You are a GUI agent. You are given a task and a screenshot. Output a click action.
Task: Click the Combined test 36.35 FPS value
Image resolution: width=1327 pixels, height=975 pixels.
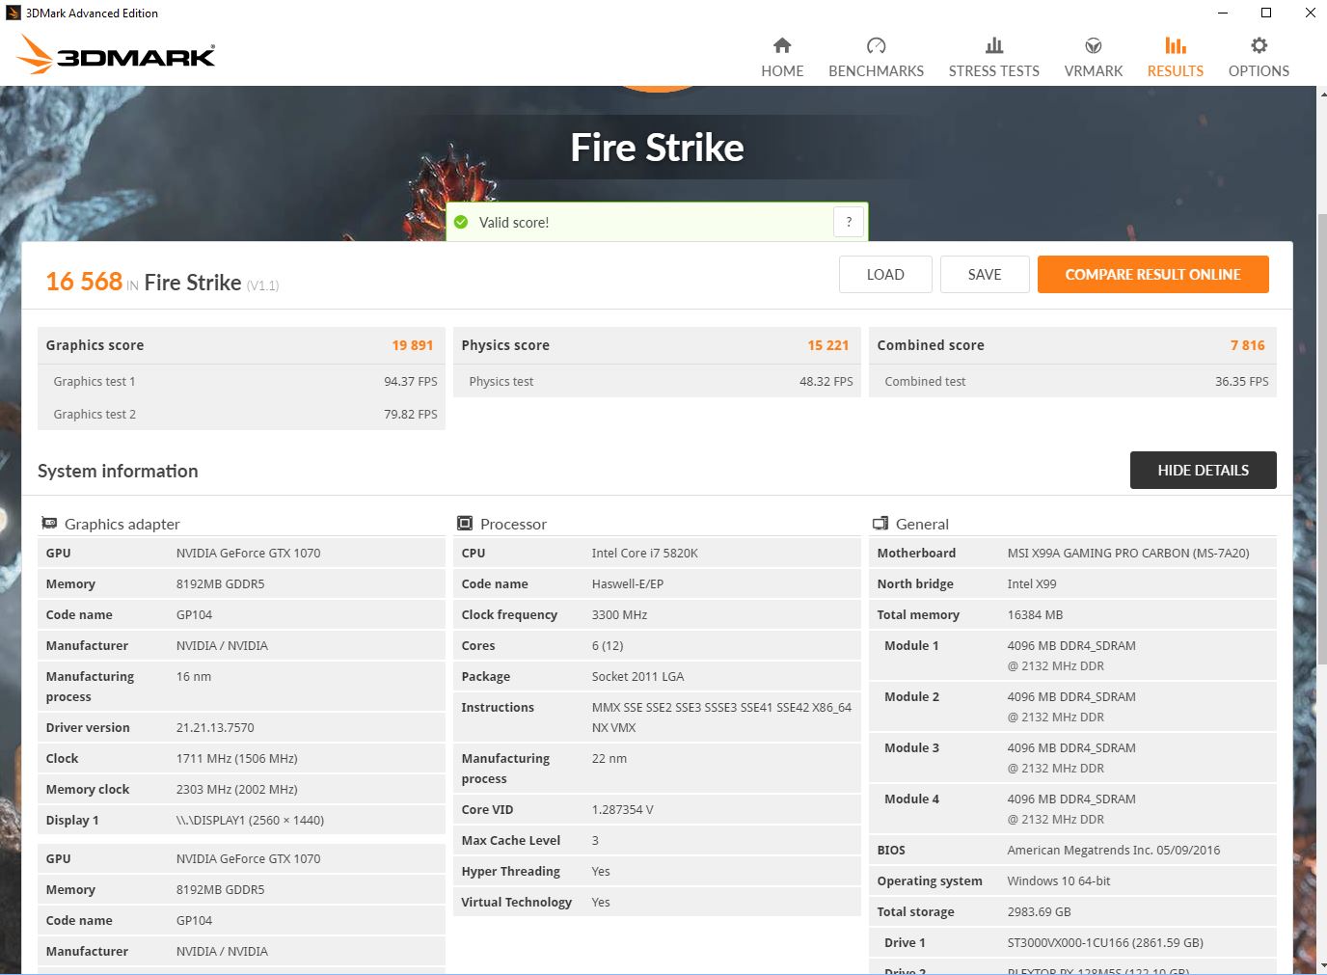pos(1242,381)
